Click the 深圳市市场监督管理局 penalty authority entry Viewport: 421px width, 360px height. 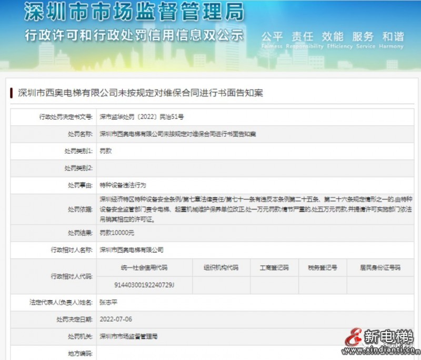click(129, 336)
